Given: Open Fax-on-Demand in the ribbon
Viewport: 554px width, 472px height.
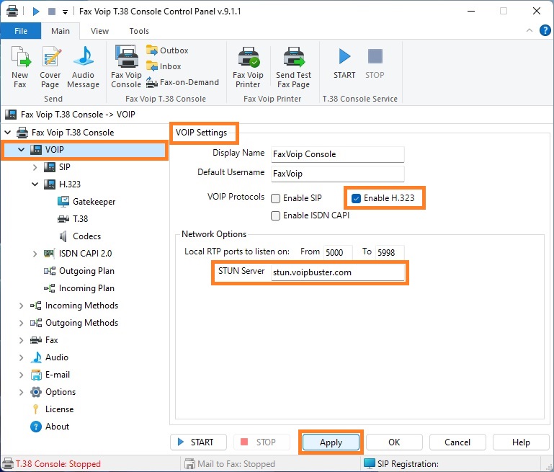Looking at the screenshot, I should click(x=183, y=82).
